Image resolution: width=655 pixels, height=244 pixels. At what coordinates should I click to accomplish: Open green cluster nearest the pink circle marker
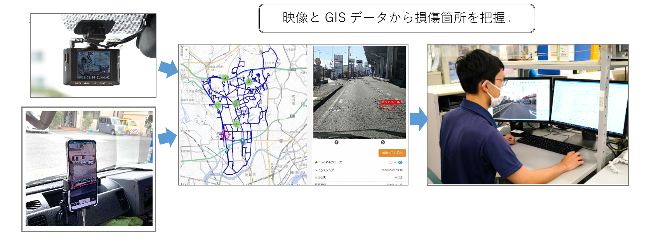tap(236, 124)
